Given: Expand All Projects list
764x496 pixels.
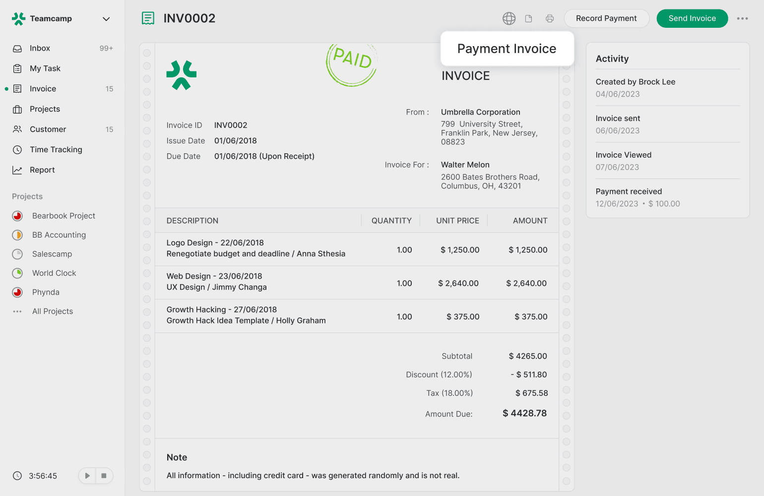Looking at the screenshot, I should coord(52,311).
